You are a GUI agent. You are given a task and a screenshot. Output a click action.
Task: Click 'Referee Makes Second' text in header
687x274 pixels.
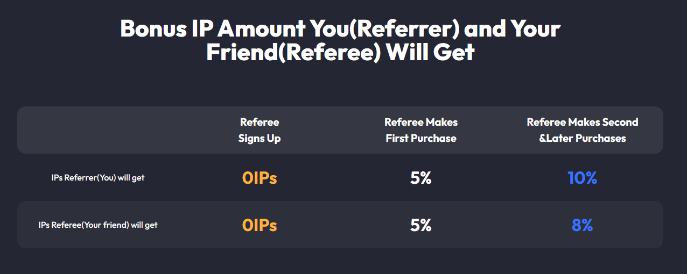[583, 122]
